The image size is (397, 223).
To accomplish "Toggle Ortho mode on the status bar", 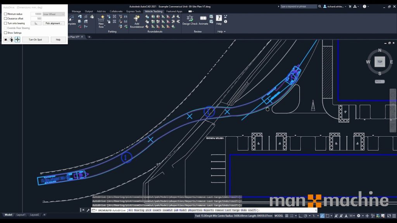I will click(x=301, y=216).
